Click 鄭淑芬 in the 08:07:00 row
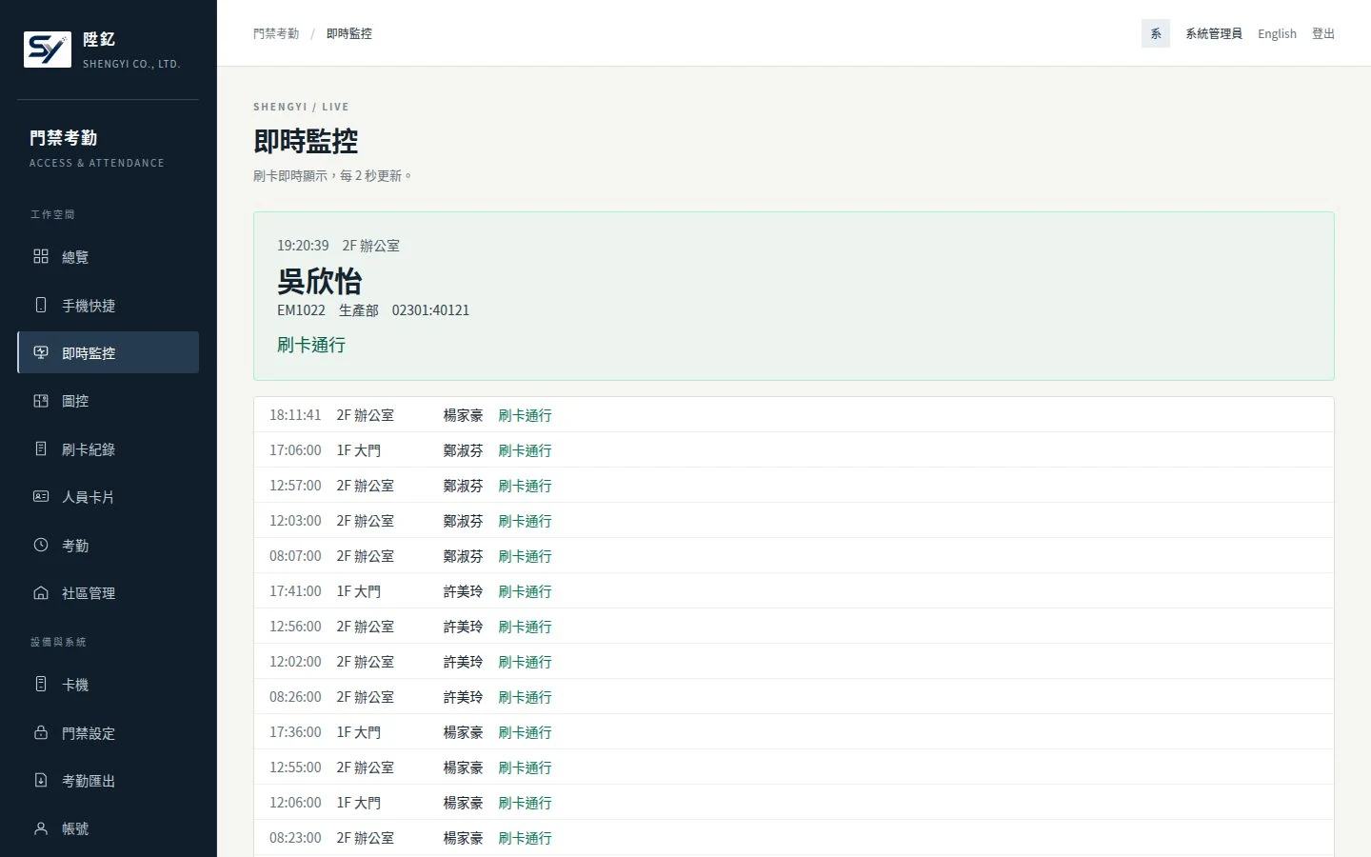The width and height of the screenshot is (1371, 857). click(x=463, y=556)
